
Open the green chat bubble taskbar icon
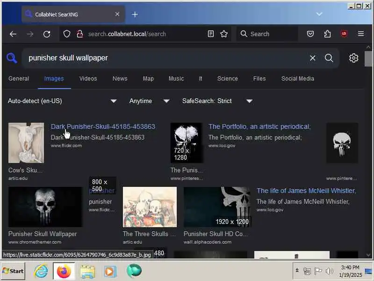click(x=134, y=271)
